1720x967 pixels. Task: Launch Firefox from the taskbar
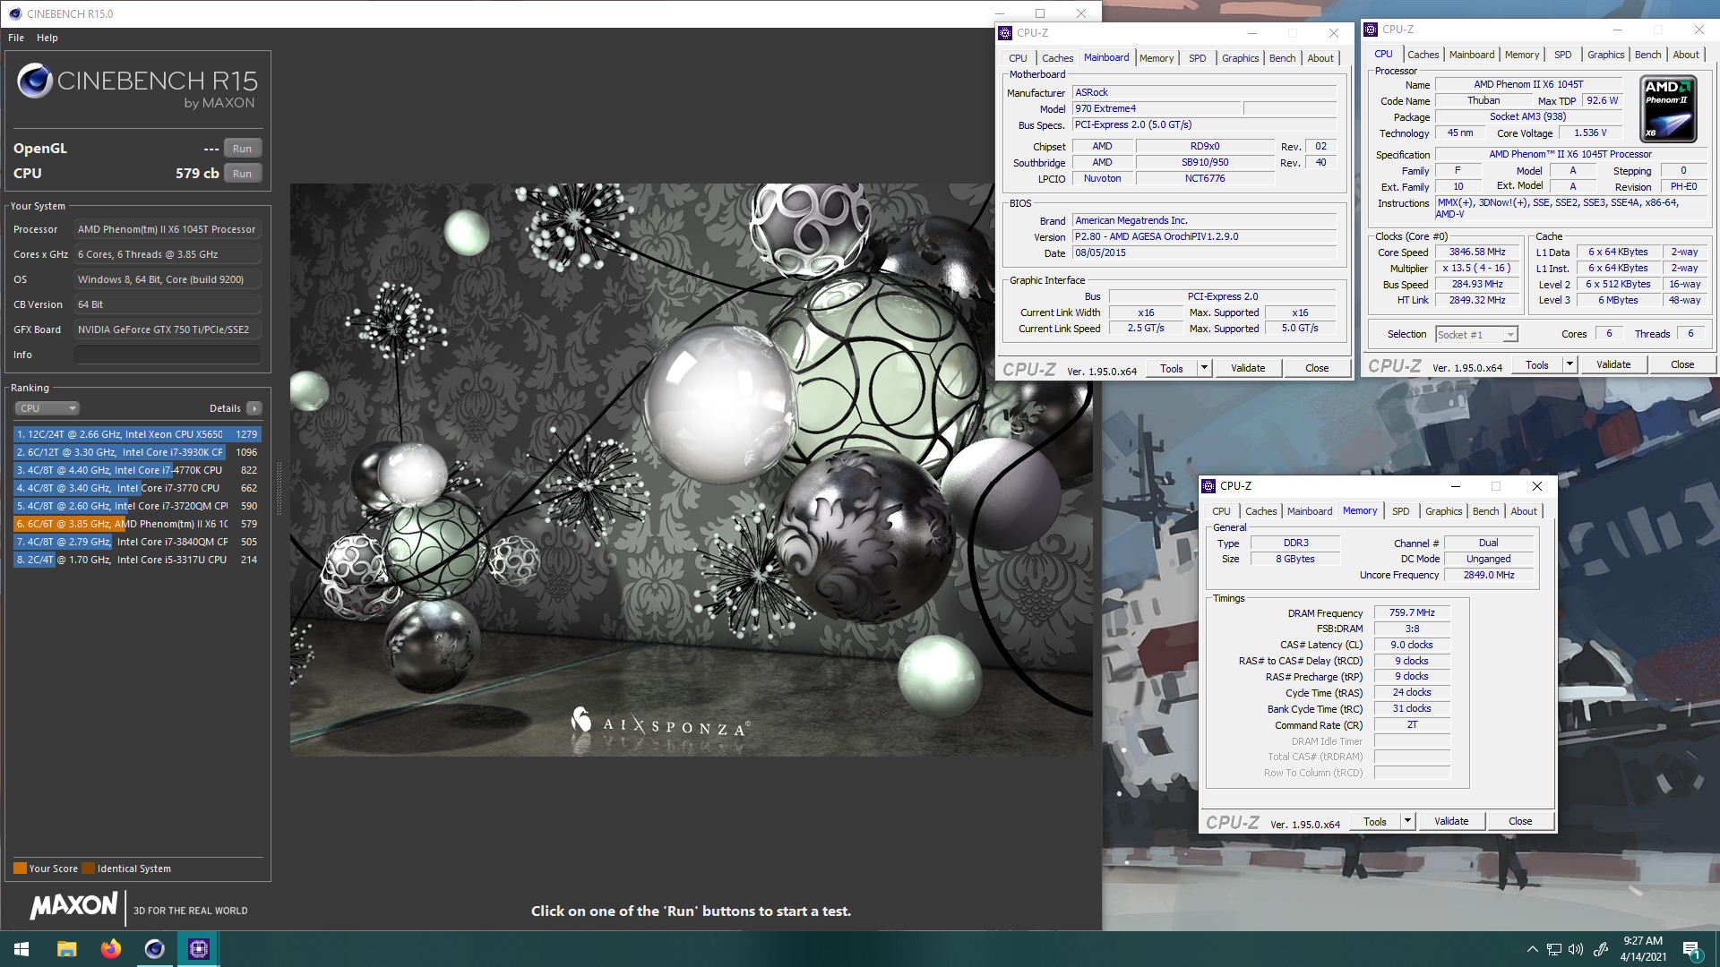(x=110, y=949)
